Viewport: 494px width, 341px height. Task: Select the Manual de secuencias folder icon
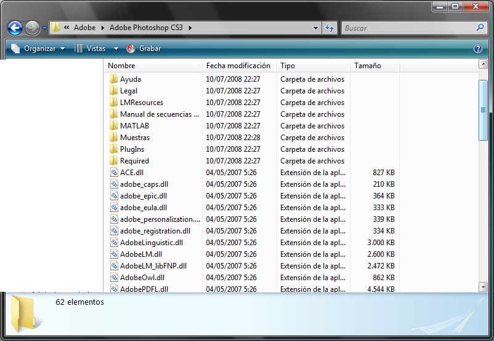click(x=114, y=114)
